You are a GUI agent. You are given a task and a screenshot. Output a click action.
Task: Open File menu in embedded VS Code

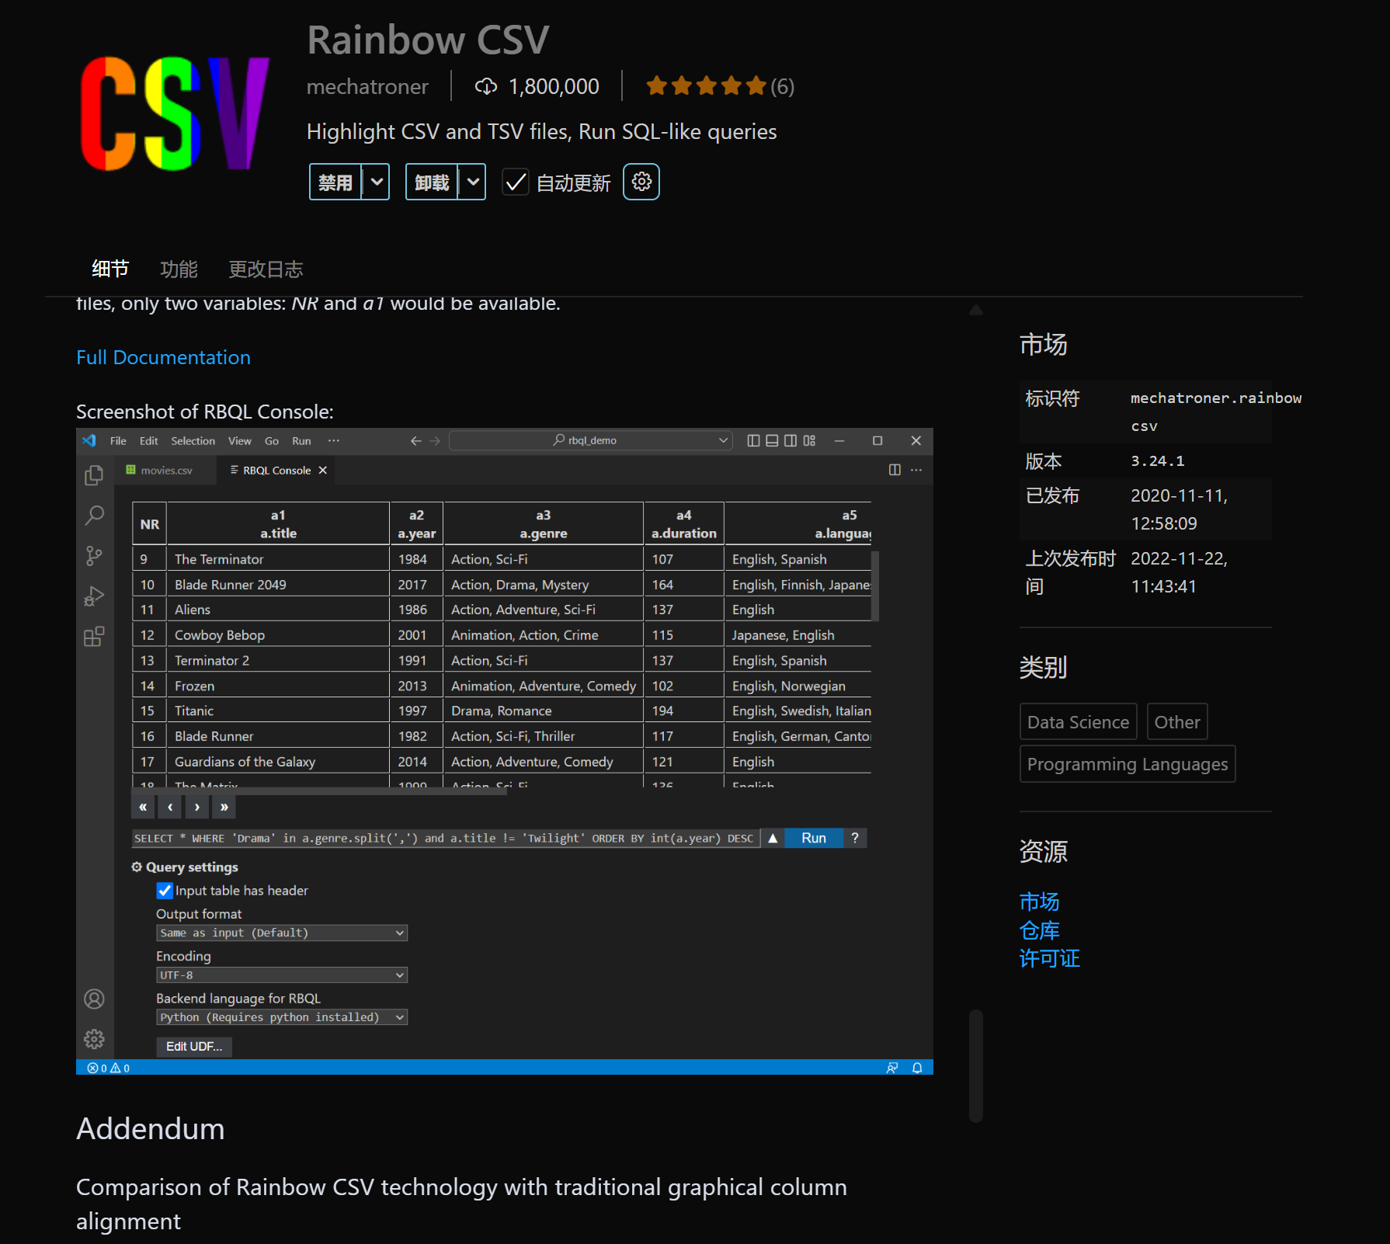pyautogui.click(x=118, y=440)
